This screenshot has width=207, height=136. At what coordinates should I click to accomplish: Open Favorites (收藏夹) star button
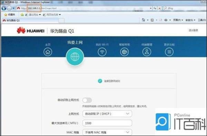10,14
